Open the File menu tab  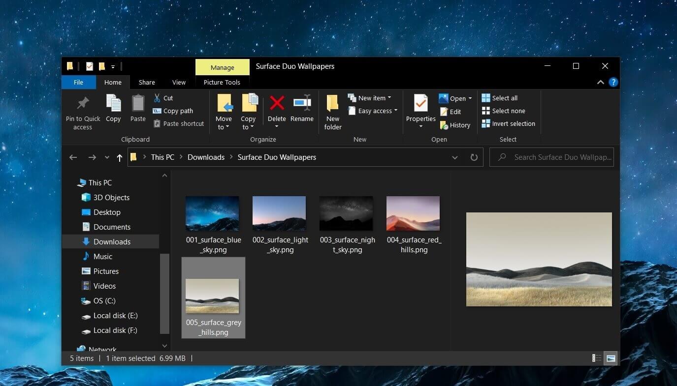(78, 82)
